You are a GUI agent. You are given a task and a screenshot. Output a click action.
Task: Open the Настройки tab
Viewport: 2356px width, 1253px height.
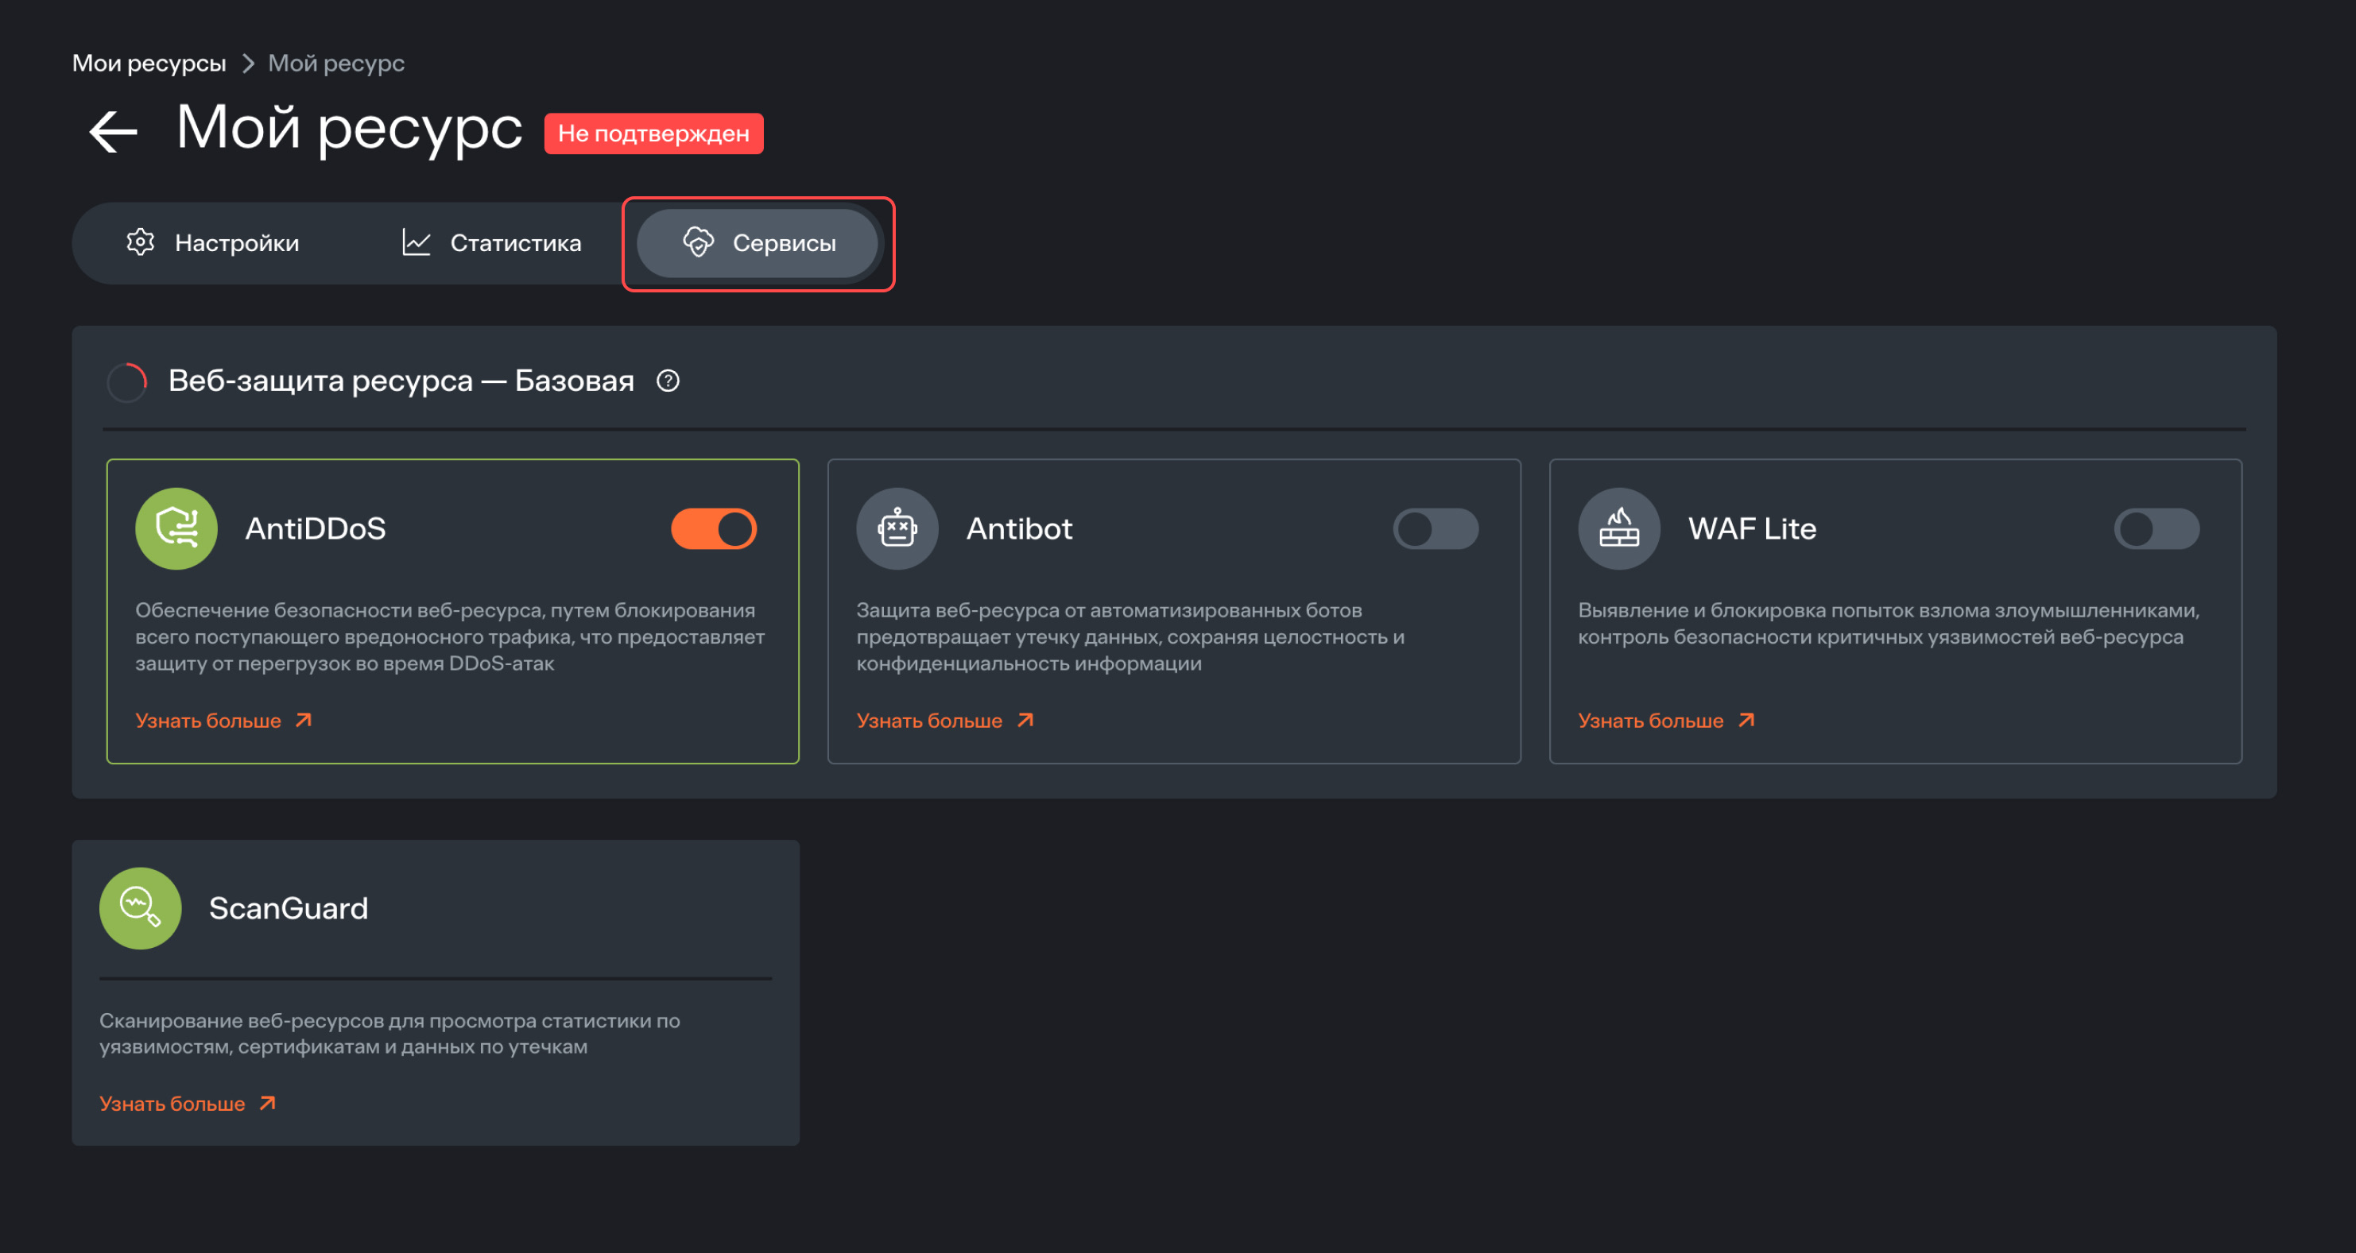214,243
